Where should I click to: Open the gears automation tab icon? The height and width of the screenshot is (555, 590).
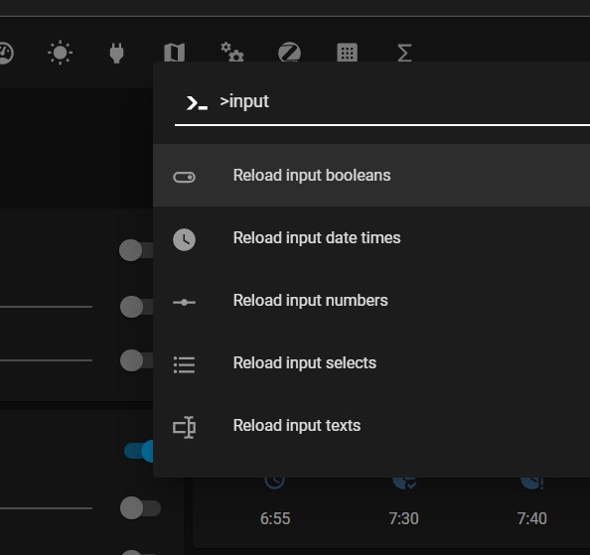coord(232,52)
